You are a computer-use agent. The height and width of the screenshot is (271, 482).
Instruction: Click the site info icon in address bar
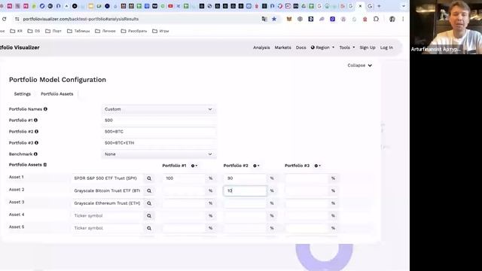(17, 19)
